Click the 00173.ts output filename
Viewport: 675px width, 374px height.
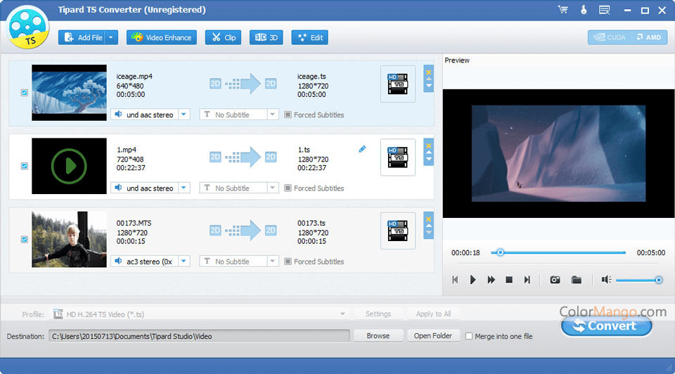coord(311,223)
